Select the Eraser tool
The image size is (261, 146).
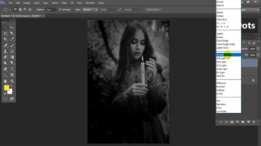point(5,57)
